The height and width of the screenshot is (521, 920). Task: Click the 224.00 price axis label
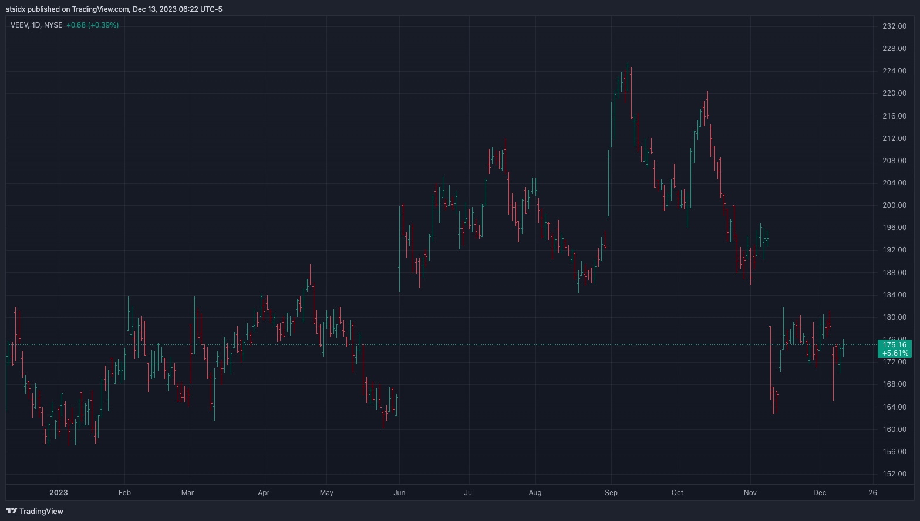click(x=895, y=71)
